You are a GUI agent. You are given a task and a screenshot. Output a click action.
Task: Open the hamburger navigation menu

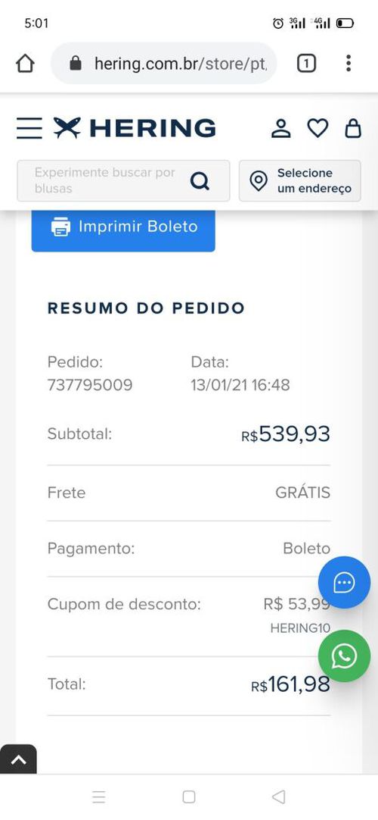pyautogui.click(x=29, y=128)
